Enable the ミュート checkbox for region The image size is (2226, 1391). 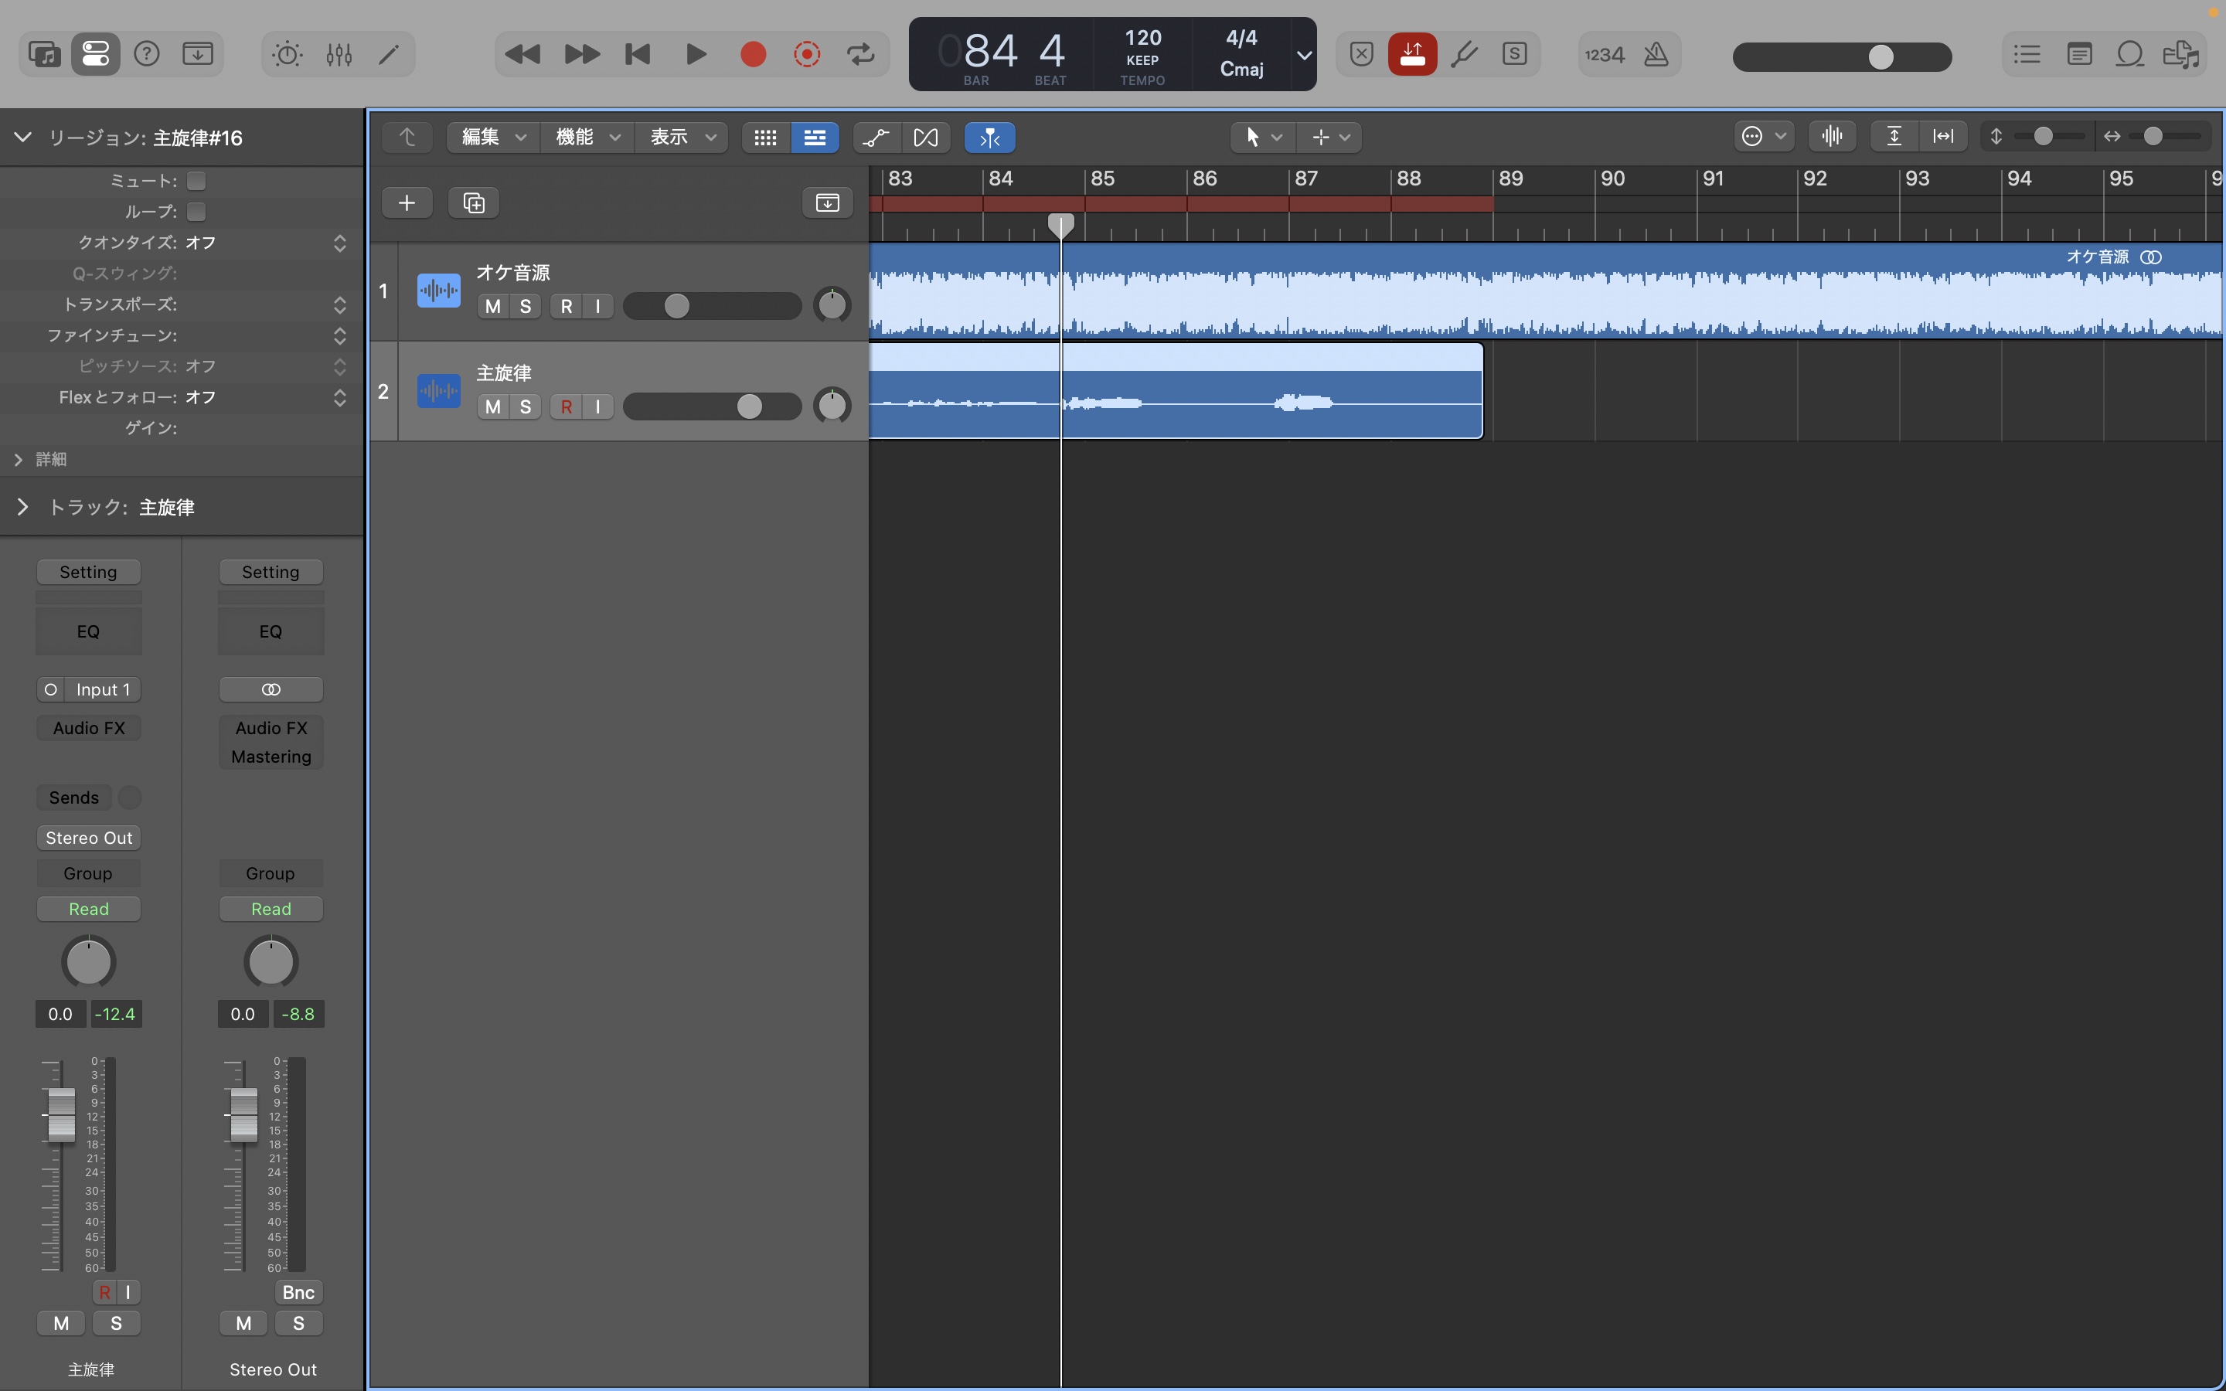(196, 180)
